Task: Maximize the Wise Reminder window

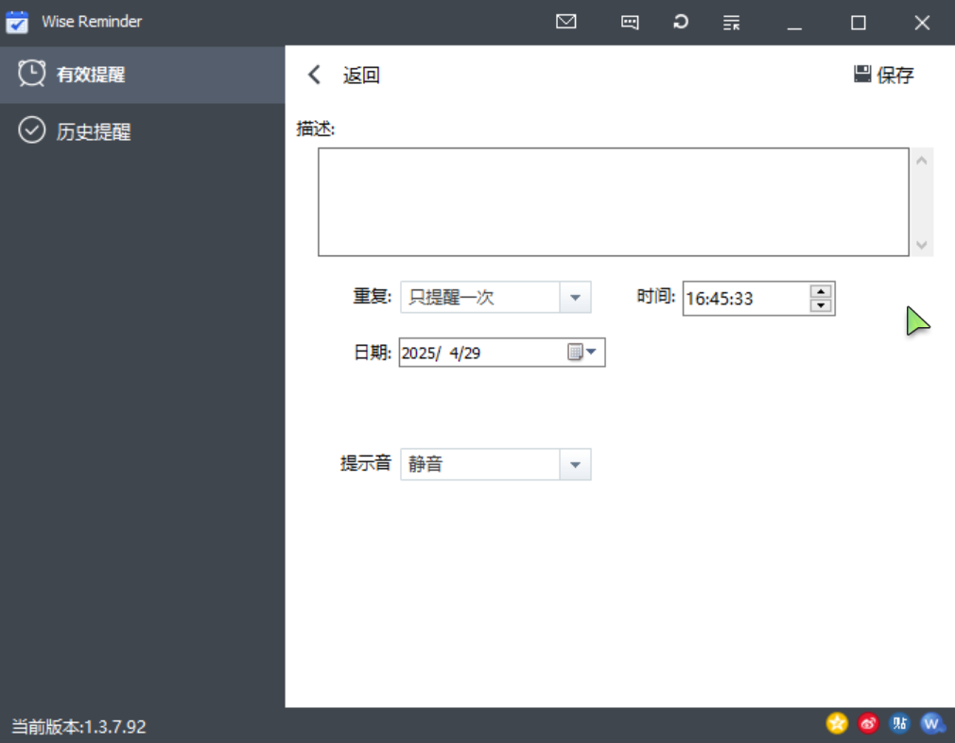Action: pyautogui.click(x=859, y=23)
